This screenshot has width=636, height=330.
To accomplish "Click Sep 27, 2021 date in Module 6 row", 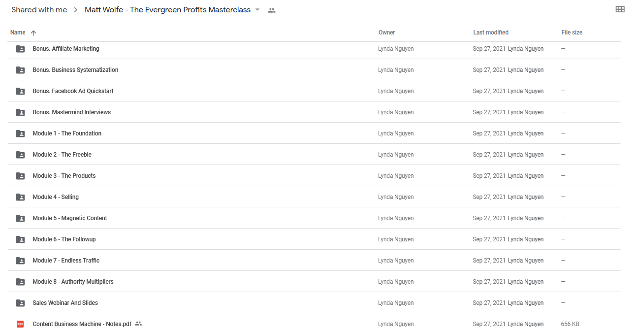I will 489,239.
